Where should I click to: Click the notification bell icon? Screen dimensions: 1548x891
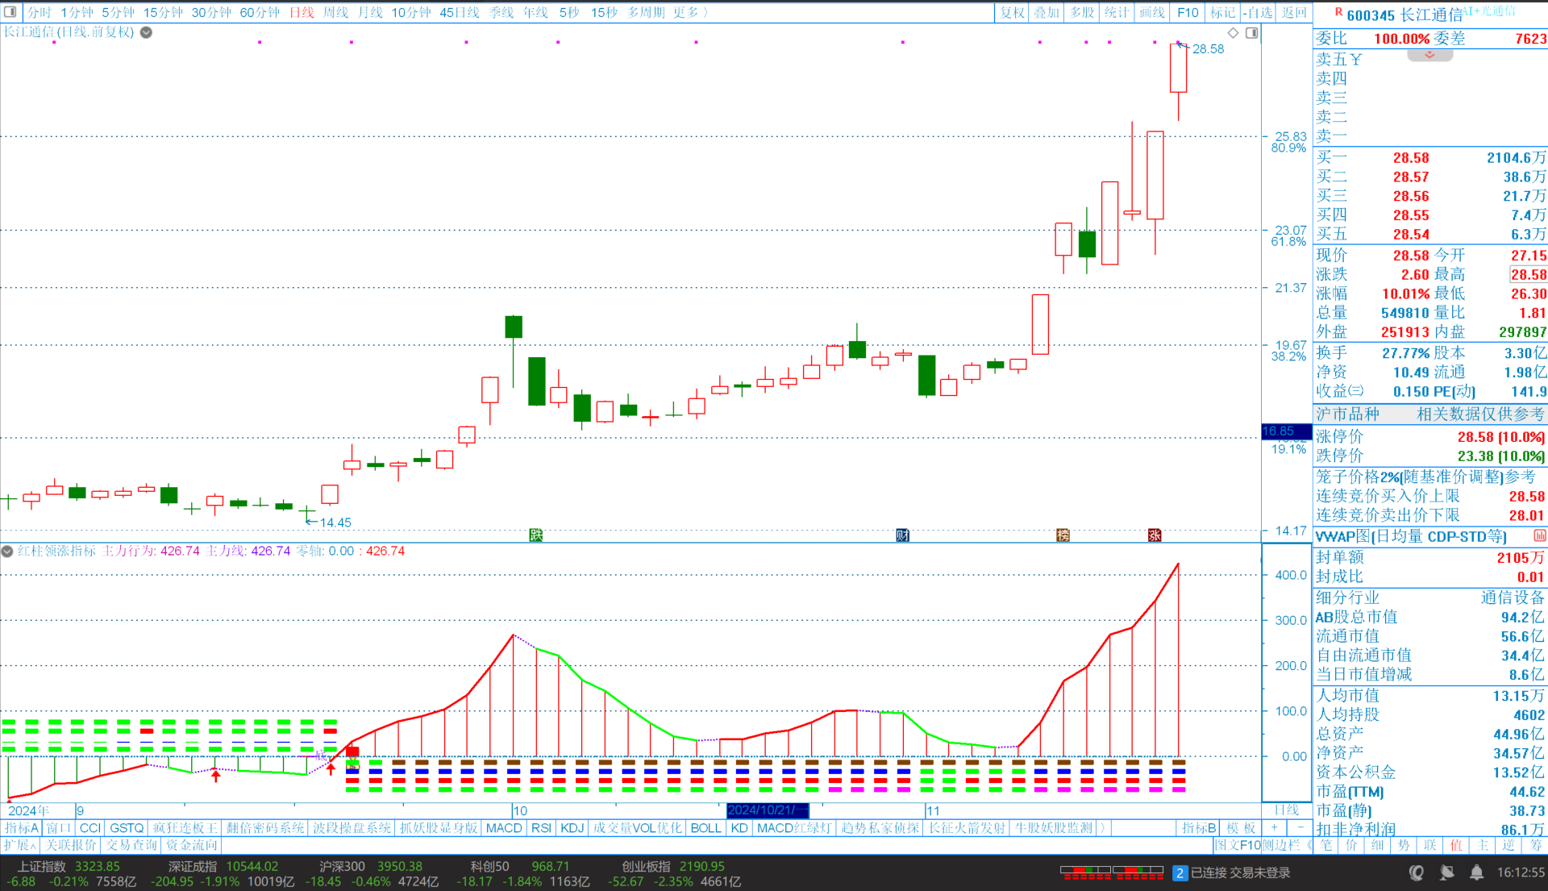(x=1476, y=872)
